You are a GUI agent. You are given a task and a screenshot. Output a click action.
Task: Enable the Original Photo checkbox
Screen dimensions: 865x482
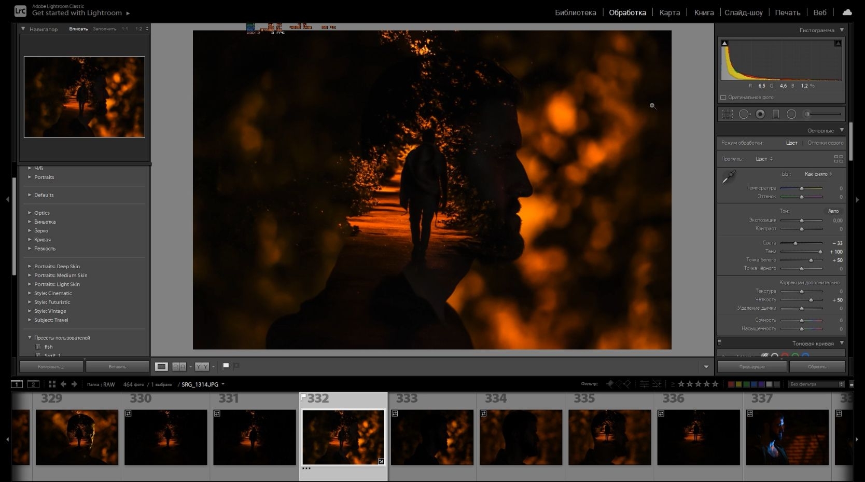[x=723, y=98]
